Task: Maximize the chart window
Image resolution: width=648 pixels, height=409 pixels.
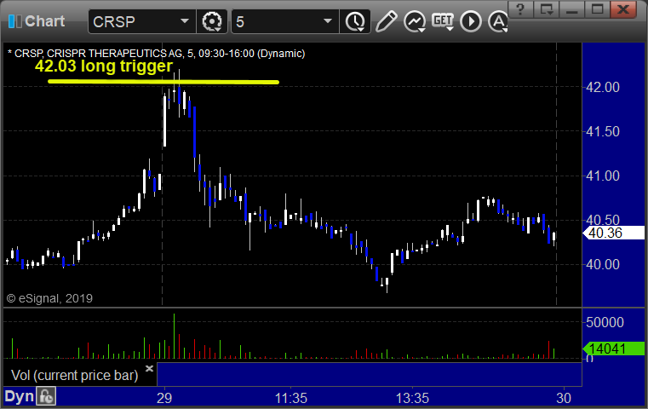Action: coord(597,9)
